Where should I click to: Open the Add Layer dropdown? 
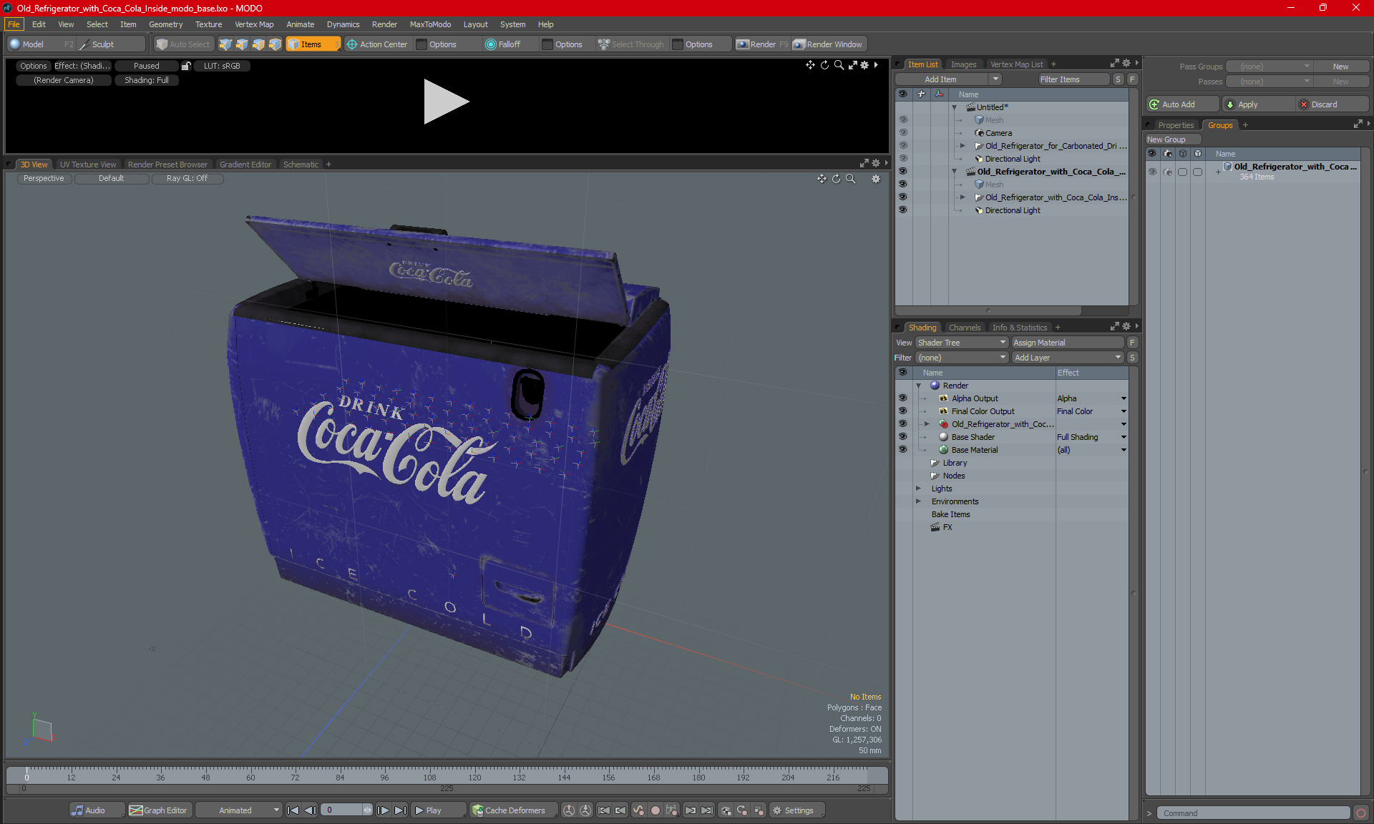coord(1068,358)
